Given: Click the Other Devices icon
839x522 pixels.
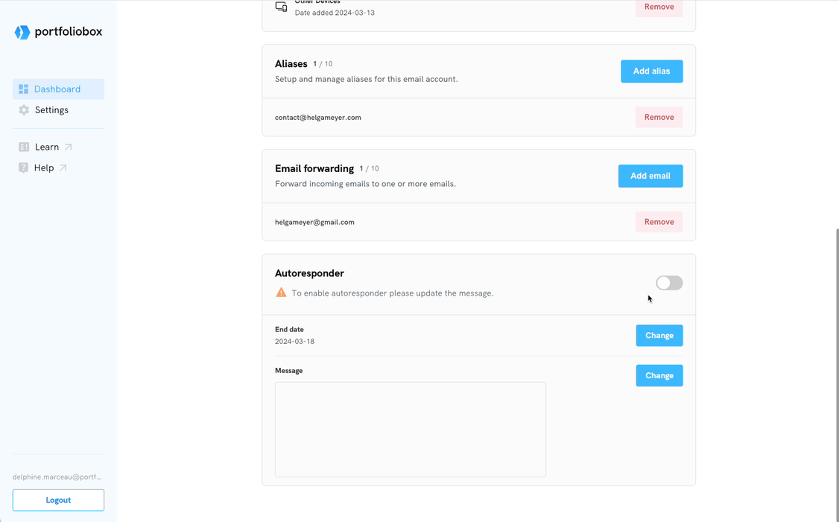Looking at the screenshot, I should (281, 7).
